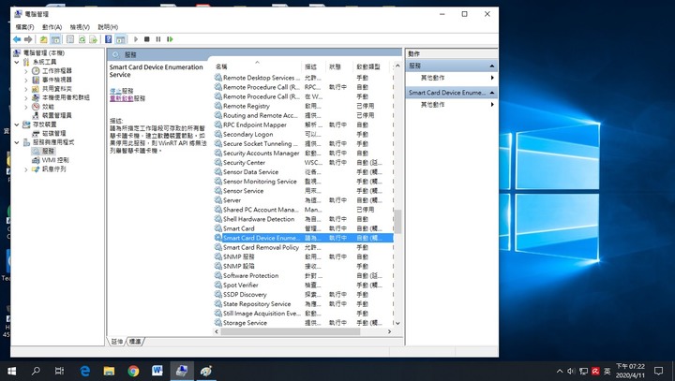Screen dimensions: 675x381
Task: Select 本機使用者和群組 in the tree
Action: click(66, 97)
